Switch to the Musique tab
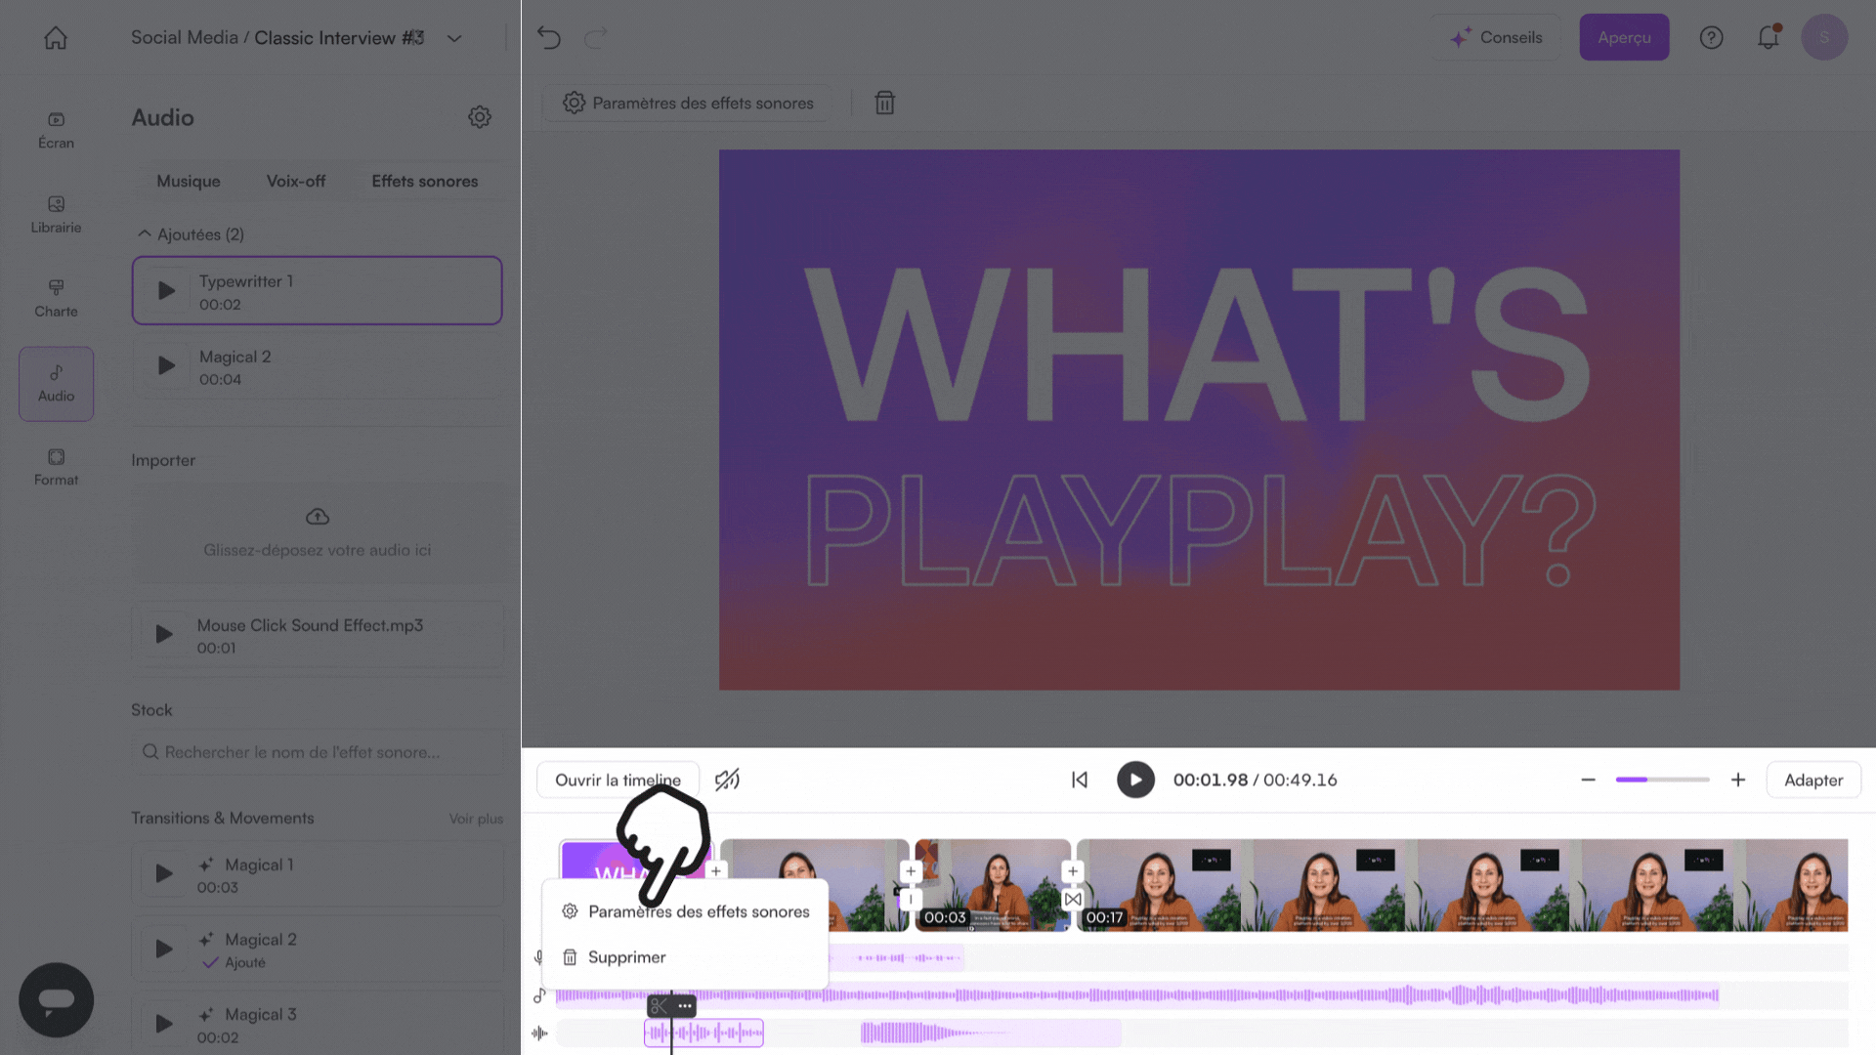The height and width of the screenshot is (1055, 1876). (x=189, y=182)
